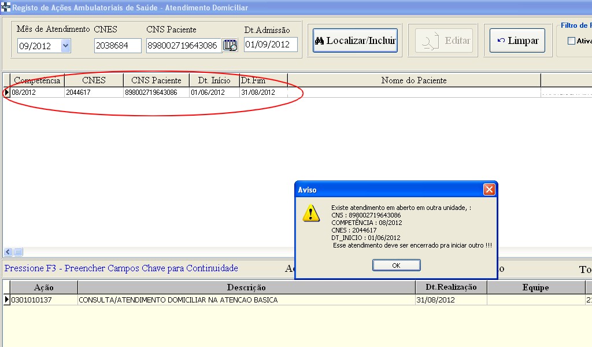
Task: Click the application icon in title bar
Action: 6,8
